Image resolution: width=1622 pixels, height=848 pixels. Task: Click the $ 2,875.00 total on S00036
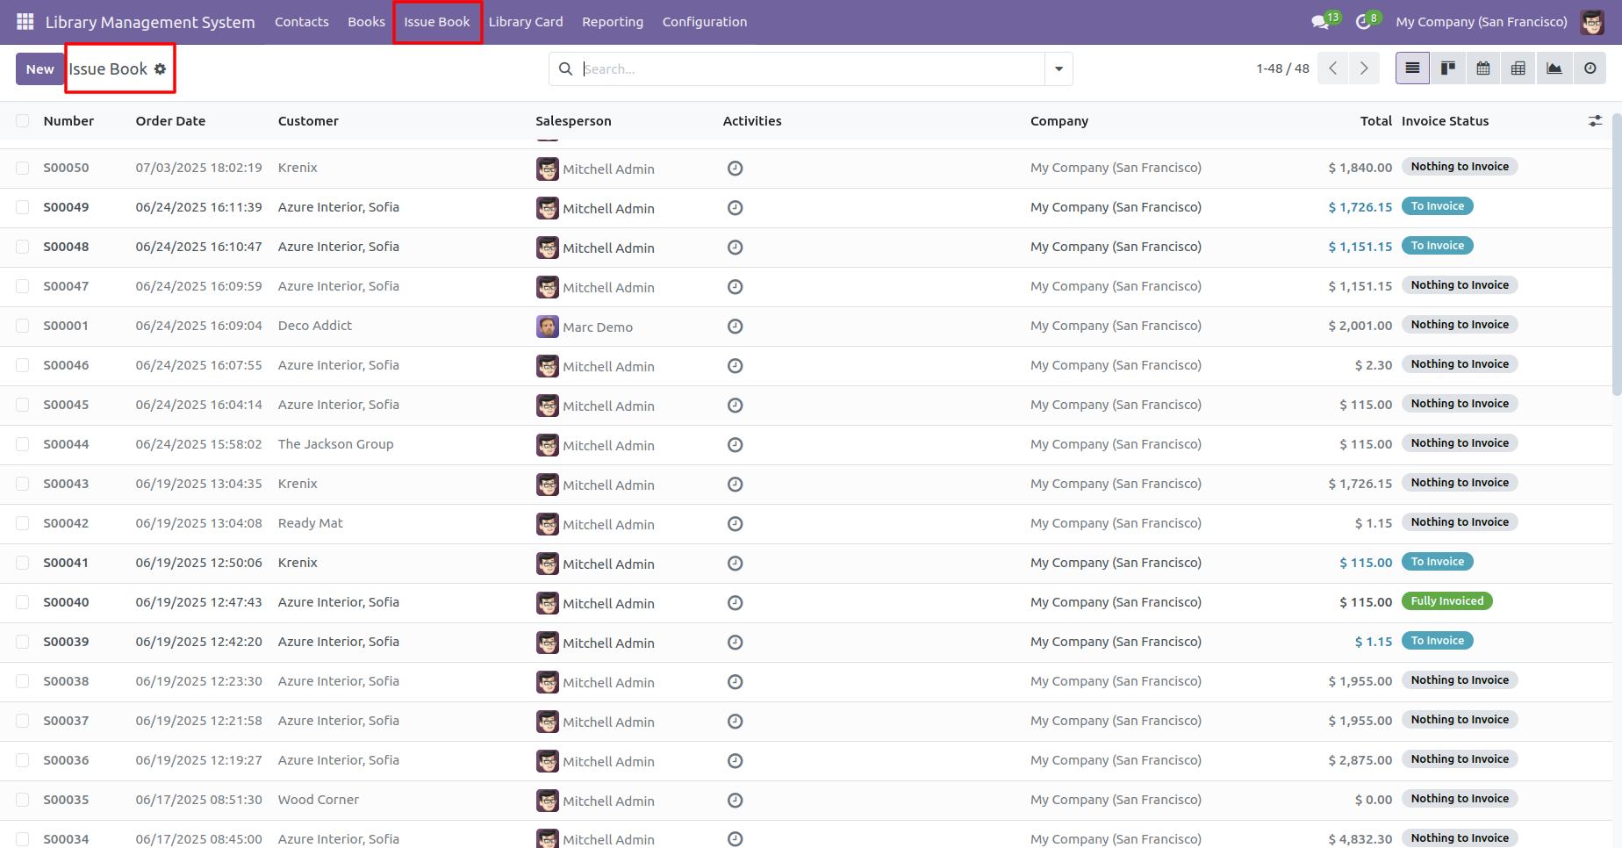[1360, 760]
